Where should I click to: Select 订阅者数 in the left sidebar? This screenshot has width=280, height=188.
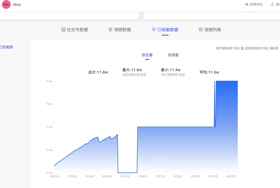pos(6,47)
